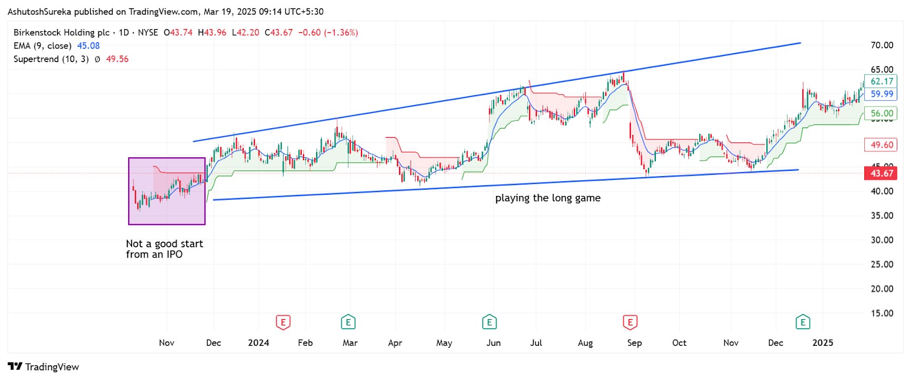This screenshot has height=380, width=911.
Task: Click the Supertrend value 49.56
Action: click(x=117, y=59)
